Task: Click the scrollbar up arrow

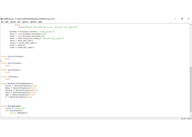Action: point(191,25)
